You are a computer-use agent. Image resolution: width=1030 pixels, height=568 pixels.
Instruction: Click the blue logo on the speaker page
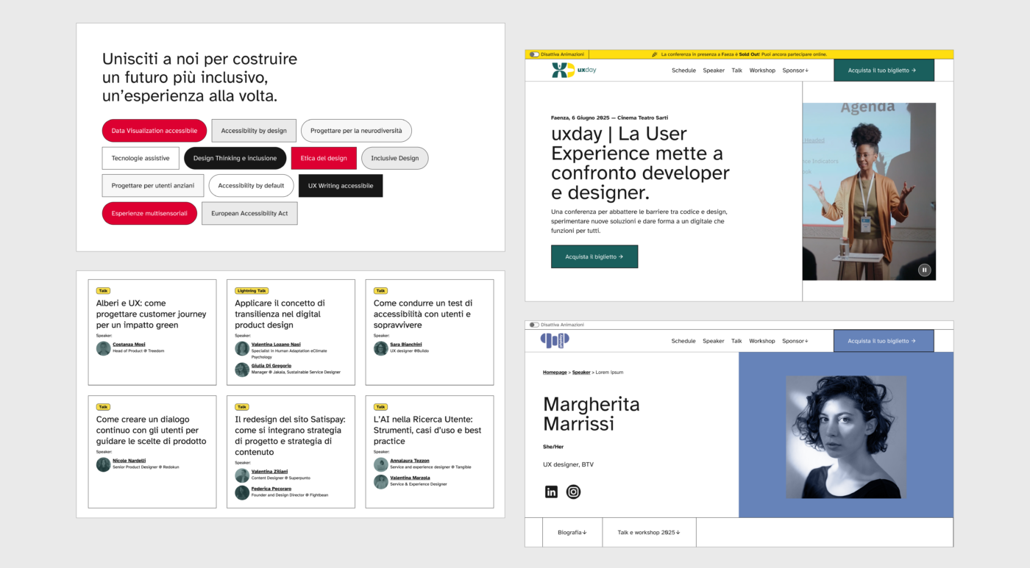point(555,340)
